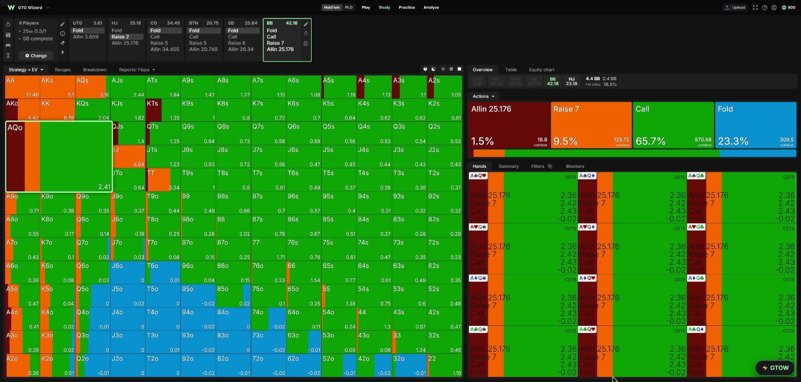
Task: Click the Fold 23.3% action block
Action: (756, 125)
